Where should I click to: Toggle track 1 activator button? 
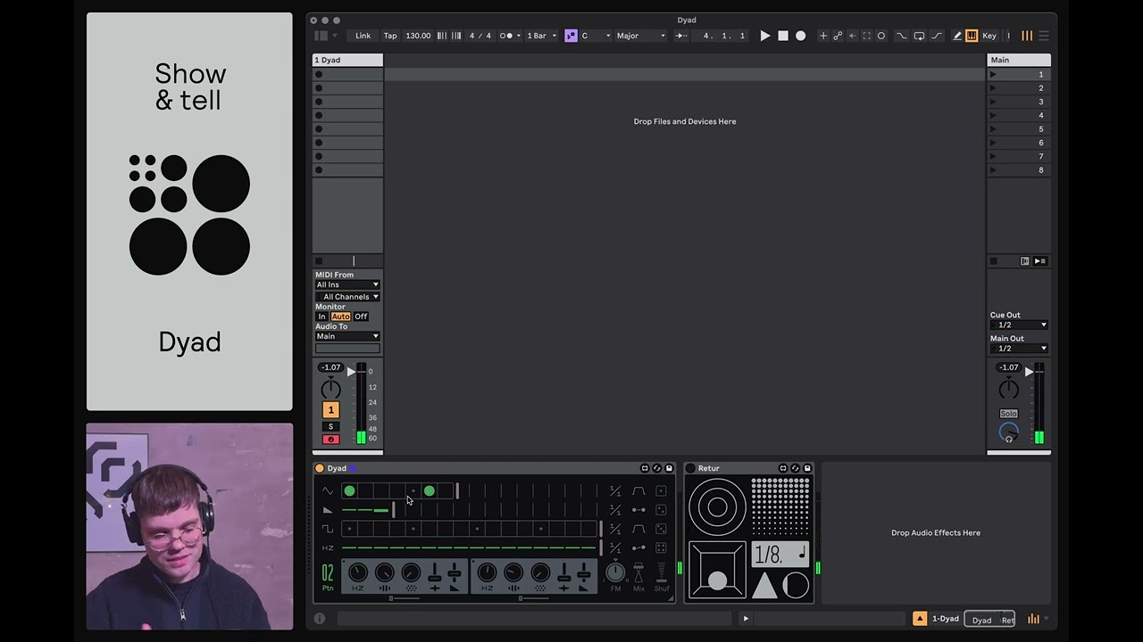coord(330,410)
